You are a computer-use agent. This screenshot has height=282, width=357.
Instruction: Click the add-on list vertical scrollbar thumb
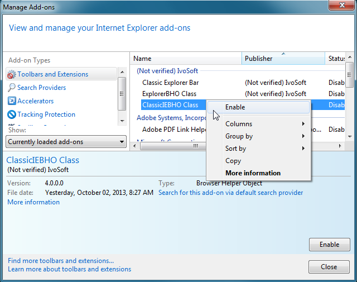(350, 75)
